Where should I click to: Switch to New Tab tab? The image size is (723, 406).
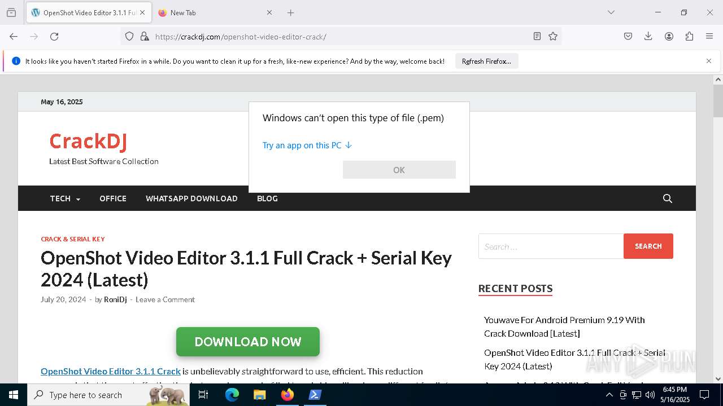[216, 12]
